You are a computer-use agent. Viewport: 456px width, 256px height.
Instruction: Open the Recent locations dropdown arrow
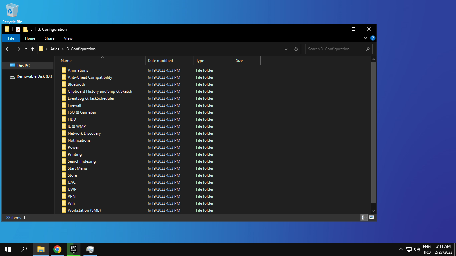coord(26,49)
